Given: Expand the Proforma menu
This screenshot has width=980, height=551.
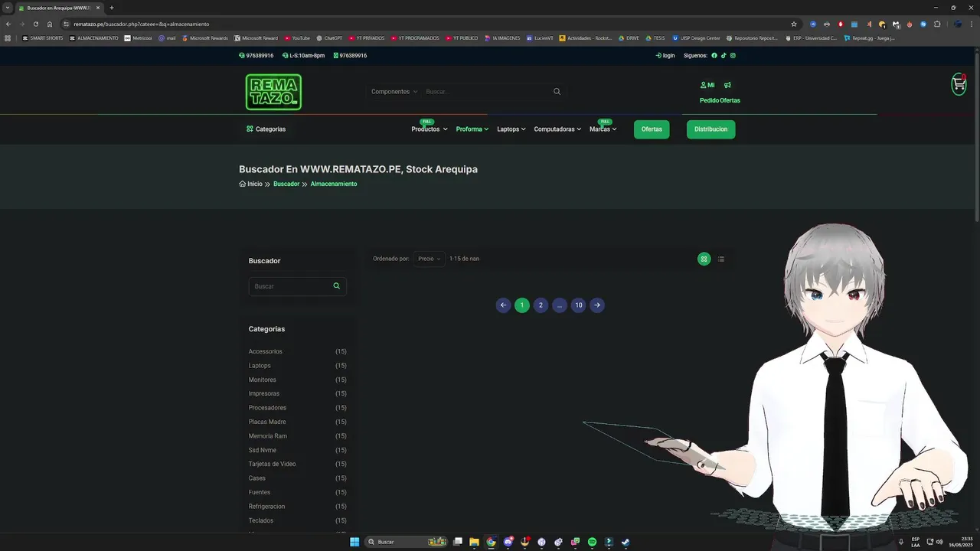Looking at the screenshot, I should [x=472, y=129].
